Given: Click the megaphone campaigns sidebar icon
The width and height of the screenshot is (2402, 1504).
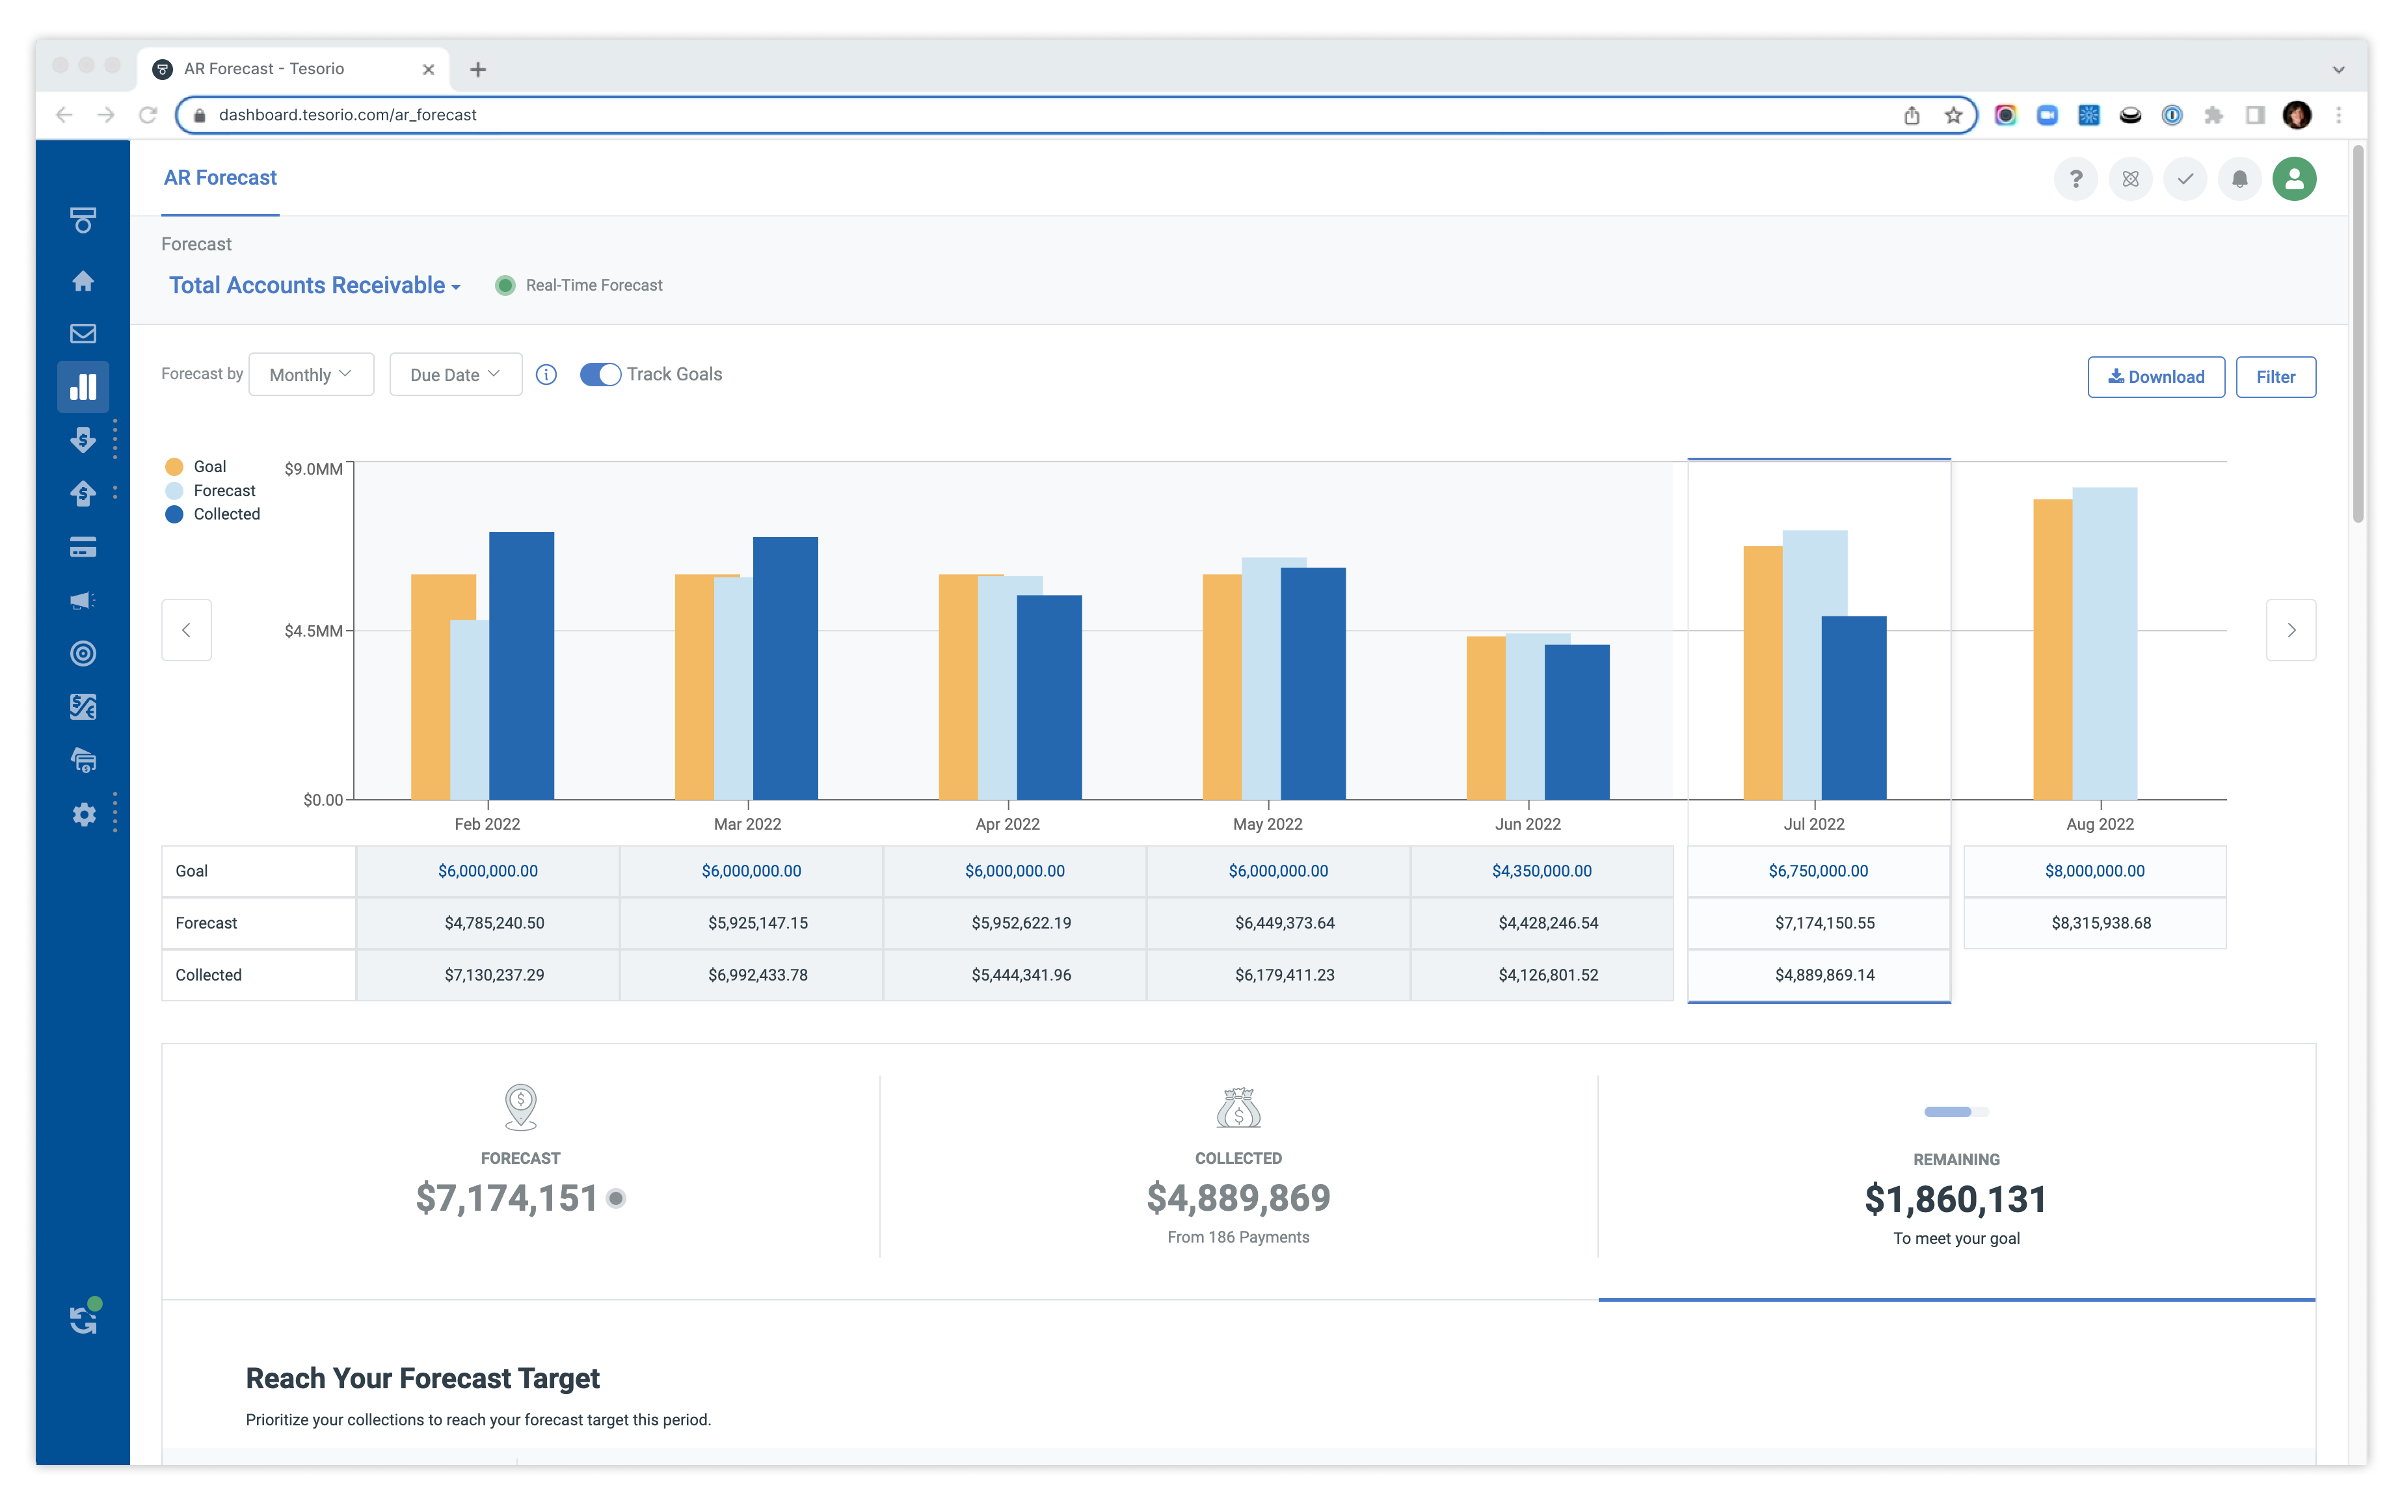Looking at the screenshot, I should [83, 600].
